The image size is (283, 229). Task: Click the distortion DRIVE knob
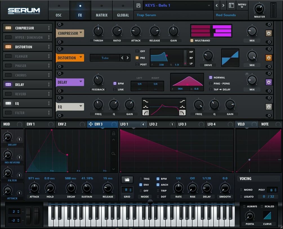coord(208,55)
